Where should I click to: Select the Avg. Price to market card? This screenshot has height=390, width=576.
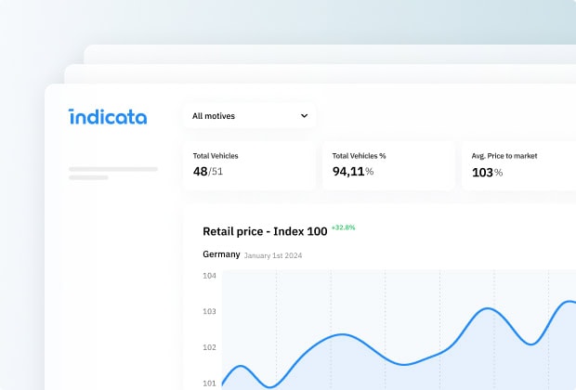[x=518, y=166]
